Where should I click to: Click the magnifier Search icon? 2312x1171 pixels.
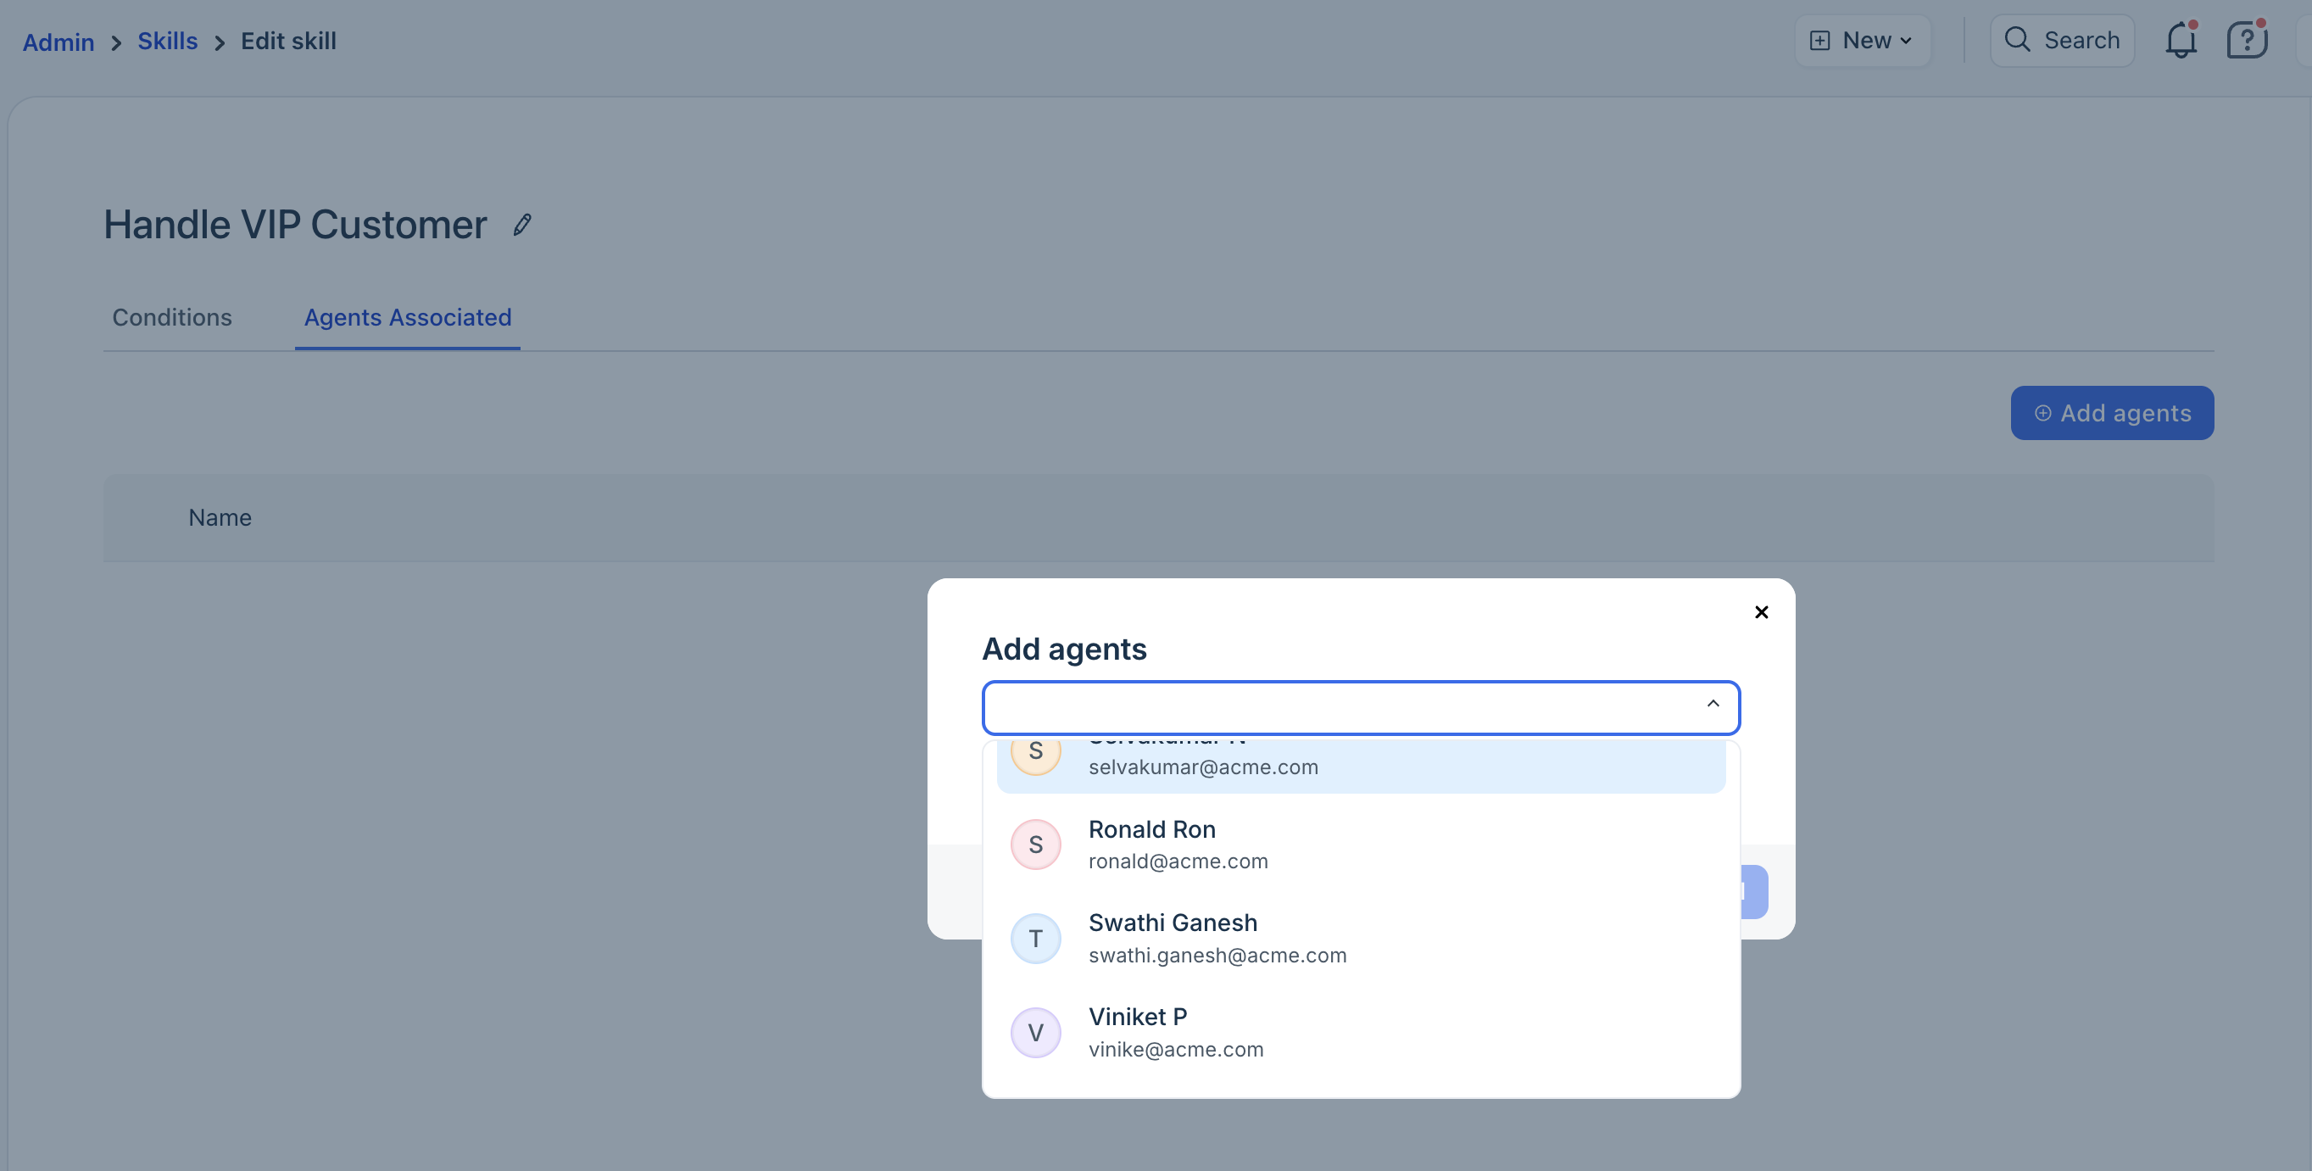click(2017, 41)
